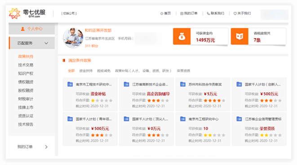Click document icon on 江苏省企业信用管理贯标 card
The image size is (297, 165).
coord(239,119)
